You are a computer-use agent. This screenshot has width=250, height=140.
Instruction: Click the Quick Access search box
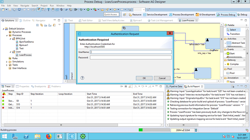pyautogui.click(x=111, y=14)
